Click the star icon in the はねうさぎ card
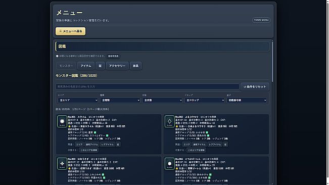The width and height of the screenshot is (329, 185). point(69,168)
